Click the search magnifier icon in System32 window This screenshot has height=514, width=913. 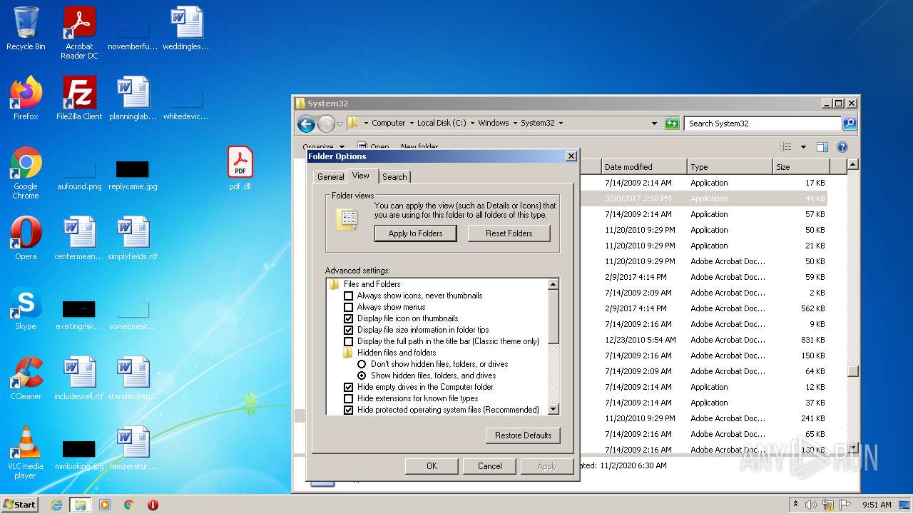pyautogui.click(x=849, y=124)
